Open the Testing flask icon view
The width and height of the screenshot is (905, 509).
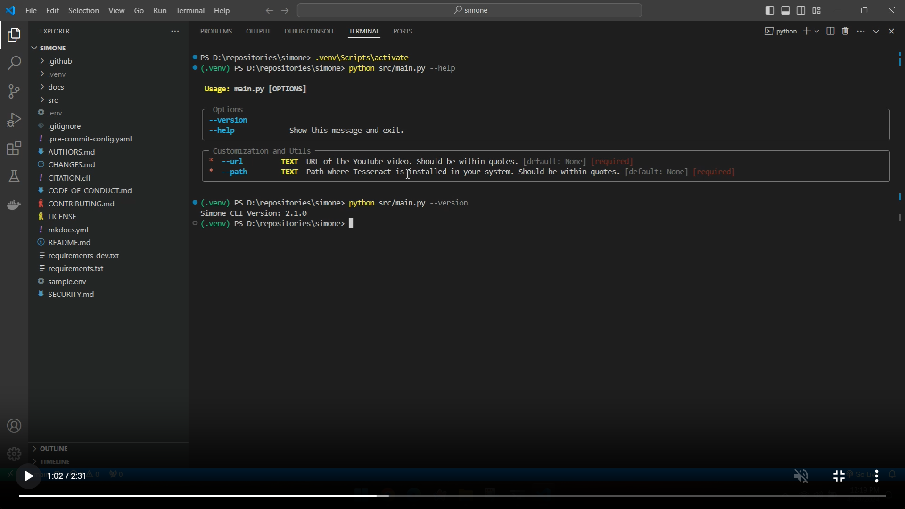tap(14, 177)
